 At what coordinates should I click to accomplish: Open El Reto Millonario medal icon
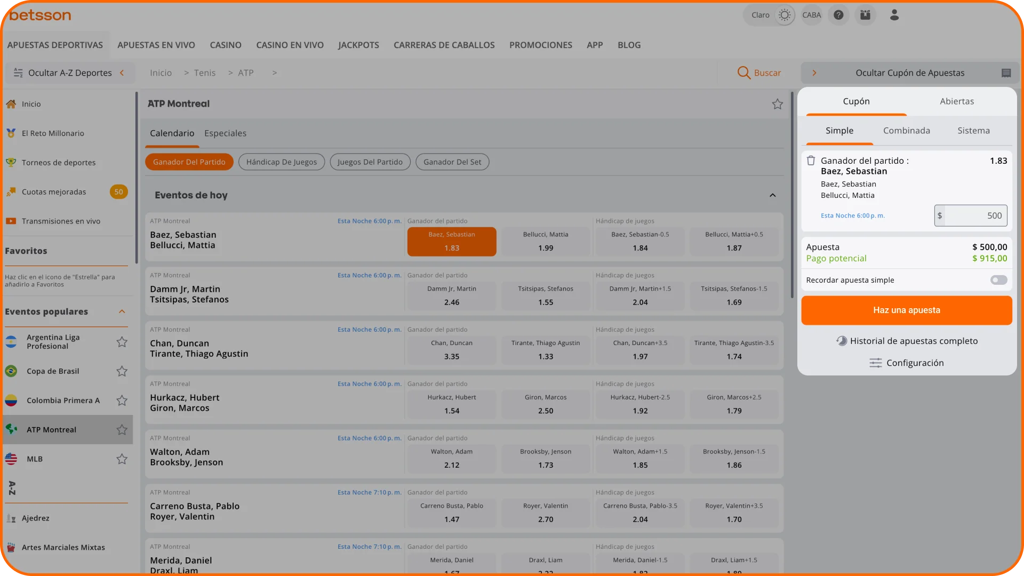(11, 133)
